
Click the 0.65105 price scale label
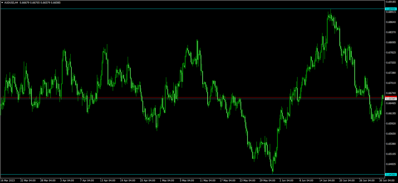(391, 154)
